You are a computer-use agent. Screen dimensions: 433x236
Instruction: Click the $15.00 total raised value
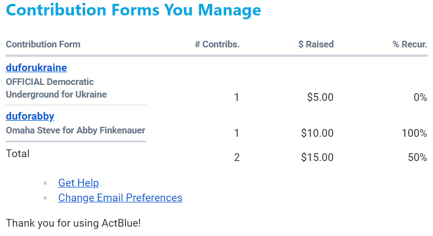(318, 157)
